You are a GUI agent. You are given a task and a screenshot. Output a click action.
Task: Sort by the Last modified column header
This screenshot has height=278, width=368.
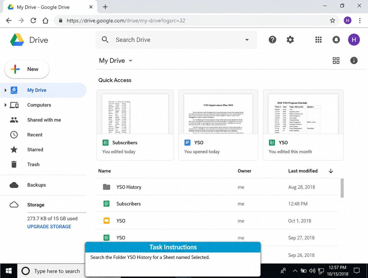303,171
